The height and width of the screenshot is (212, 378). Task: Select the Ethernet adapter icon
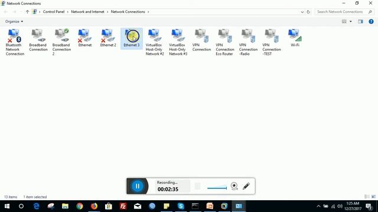click(x=85, y=38)
